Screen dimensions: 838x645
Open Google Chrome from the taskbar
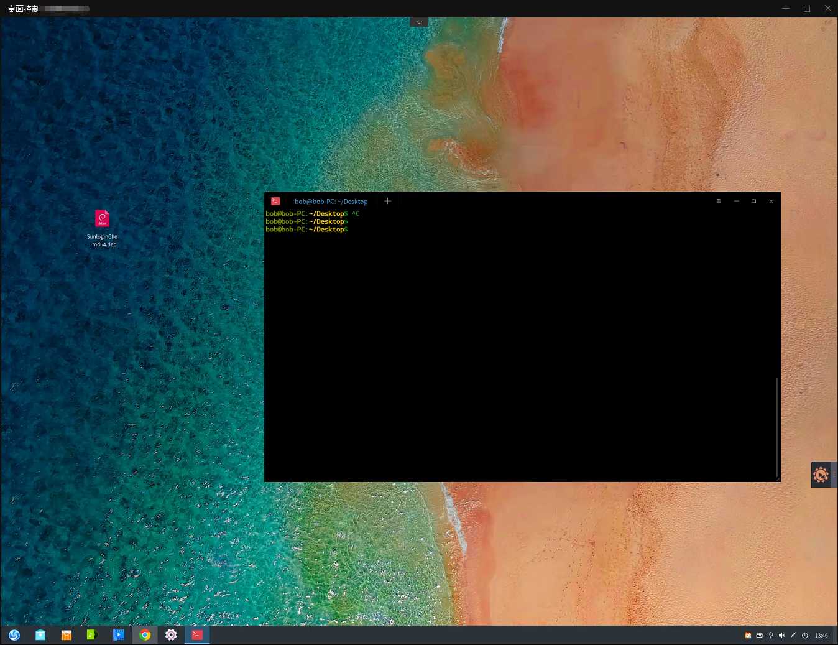point(145,635)
